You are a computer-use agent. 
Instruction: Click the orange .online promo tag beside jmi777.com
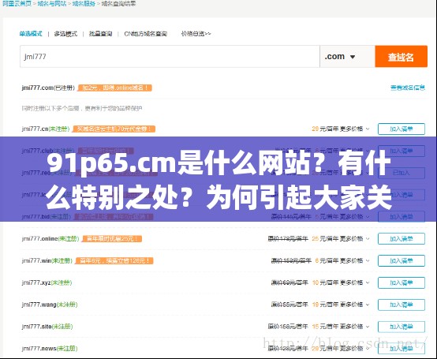pyautogui.click(x=115, y=88)
